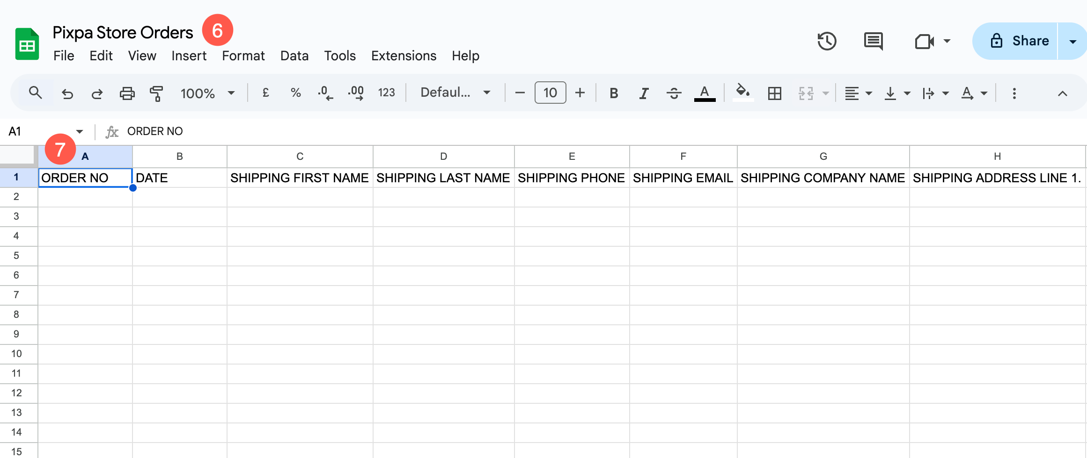Screen dimensions: 1087x458
Task: Open horizontal align options
Action: point(858,93)
